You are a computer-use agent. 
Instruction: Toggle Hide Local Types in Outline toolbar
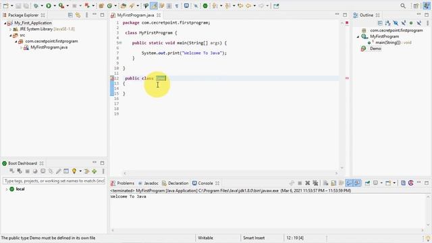pos(419,23)
